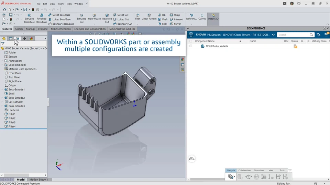This screenshot has width=330, height=185.
Task: Expand the Cut-Extrude1 feature node
Action: (2, 102)
